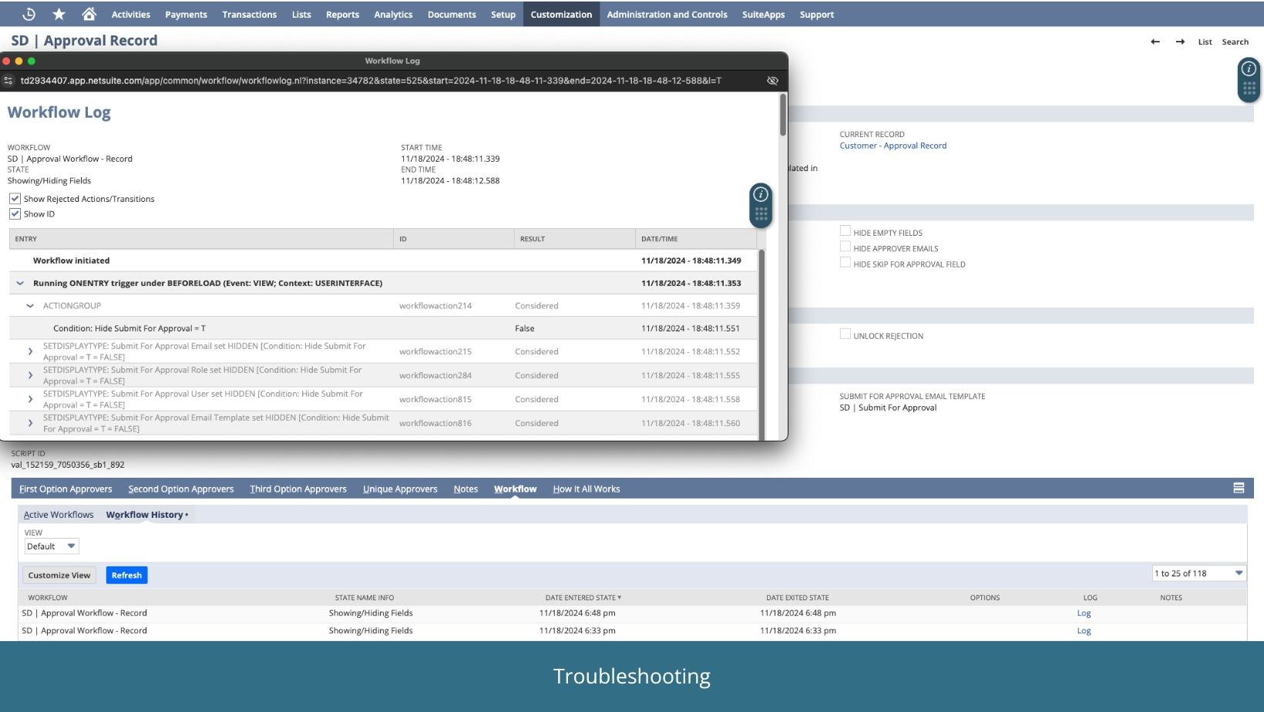Open the Setup menu
The image size is (1264, 712).
pyautogui.click(x=503, y=14)
